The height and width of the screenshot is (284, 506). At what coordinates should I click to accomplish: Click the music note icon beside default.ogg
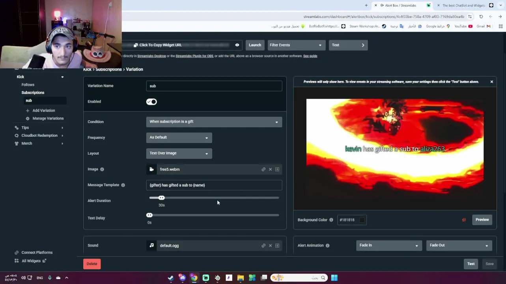click(151, 245)
